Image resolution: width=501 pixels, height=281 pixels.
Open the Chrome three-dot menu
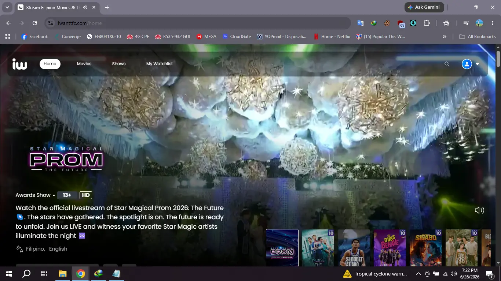(x=492, y=23)
